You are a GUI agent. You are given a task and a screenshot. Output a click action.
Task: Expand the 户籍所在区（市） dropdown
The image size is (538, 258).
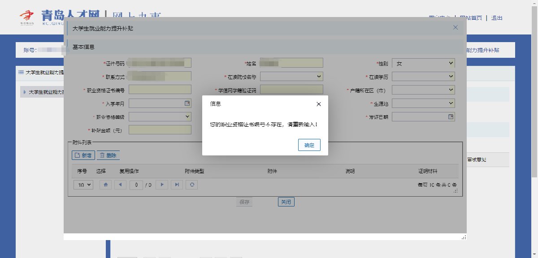(424, 90)
